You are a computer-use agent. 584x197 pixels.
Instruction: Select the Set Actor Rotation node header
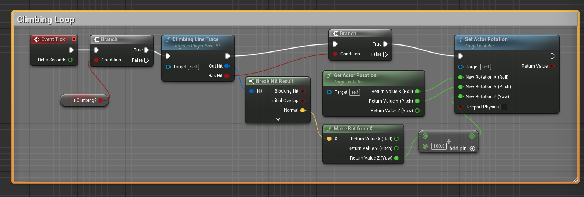507,42
